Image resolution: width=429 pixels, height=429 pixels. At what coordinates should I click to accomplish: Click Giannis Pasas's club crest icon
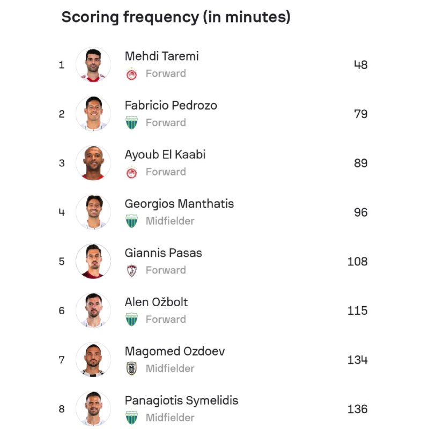pos(131,270)
